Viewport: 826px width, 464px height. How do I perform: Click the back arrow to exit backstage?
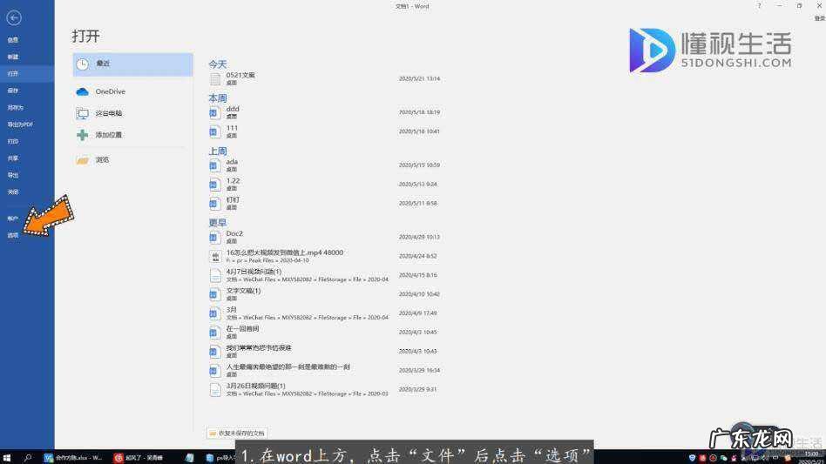point(14,18)
